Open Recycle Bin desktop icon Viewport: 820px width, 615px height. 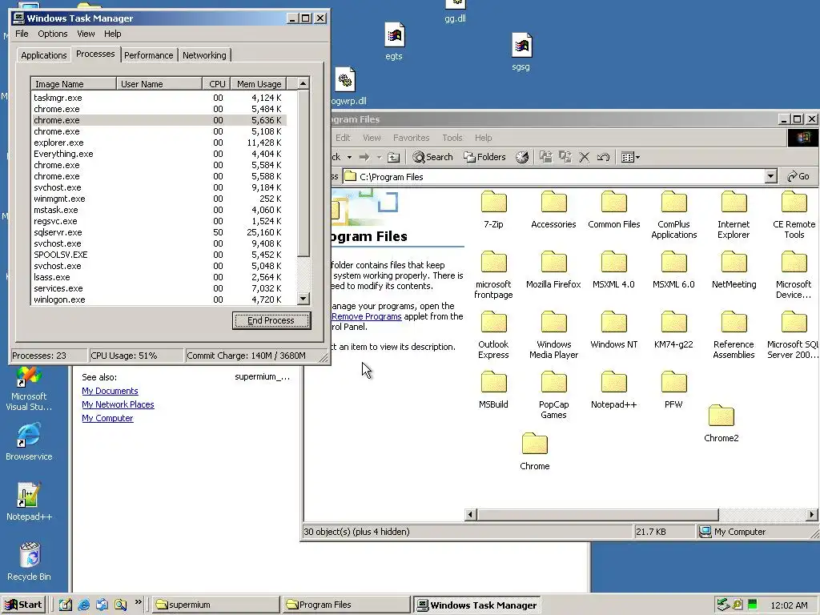pyautogui.click(x=30, y=561)
